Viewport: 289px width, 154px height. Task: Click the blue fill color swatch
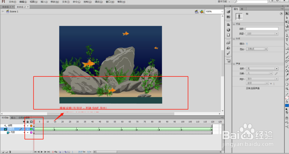(287, 105)
